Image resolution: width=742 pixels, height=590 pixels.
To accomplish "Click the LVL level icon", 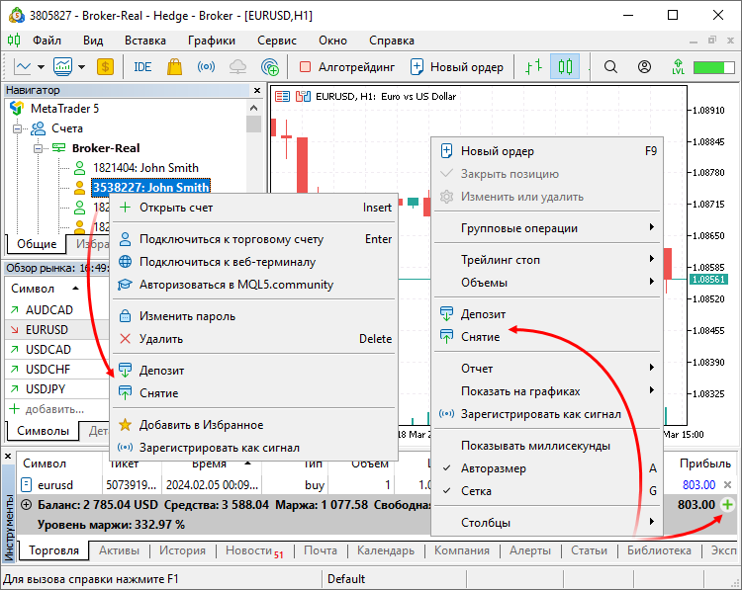I will tap(678, 66).
